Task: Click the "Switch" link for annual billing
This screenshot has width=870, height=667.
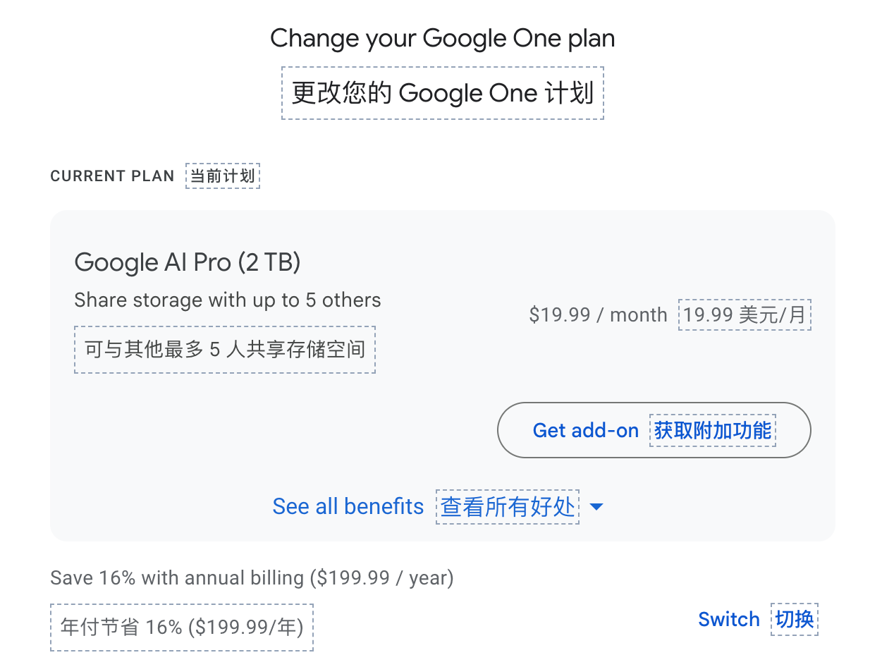Action: click(728, 620)
